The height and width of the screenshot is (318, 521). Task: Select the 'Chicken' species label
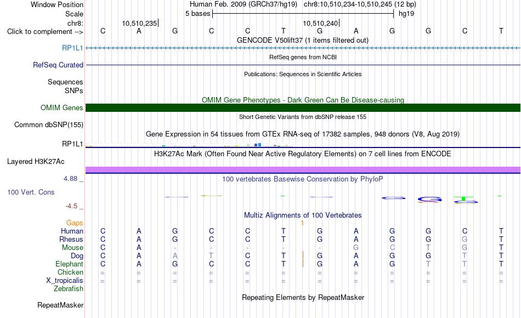(x=70, y=272)
